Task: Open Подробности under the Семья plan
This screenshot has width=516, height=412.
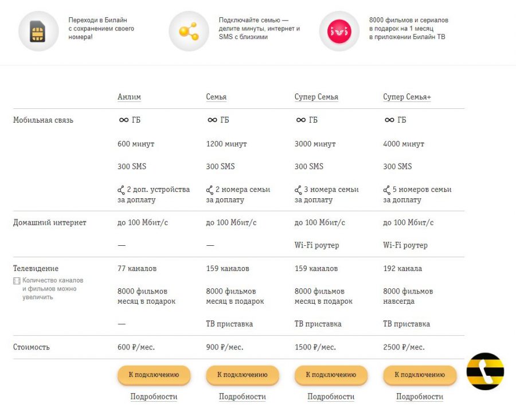Action: [243, 397]
